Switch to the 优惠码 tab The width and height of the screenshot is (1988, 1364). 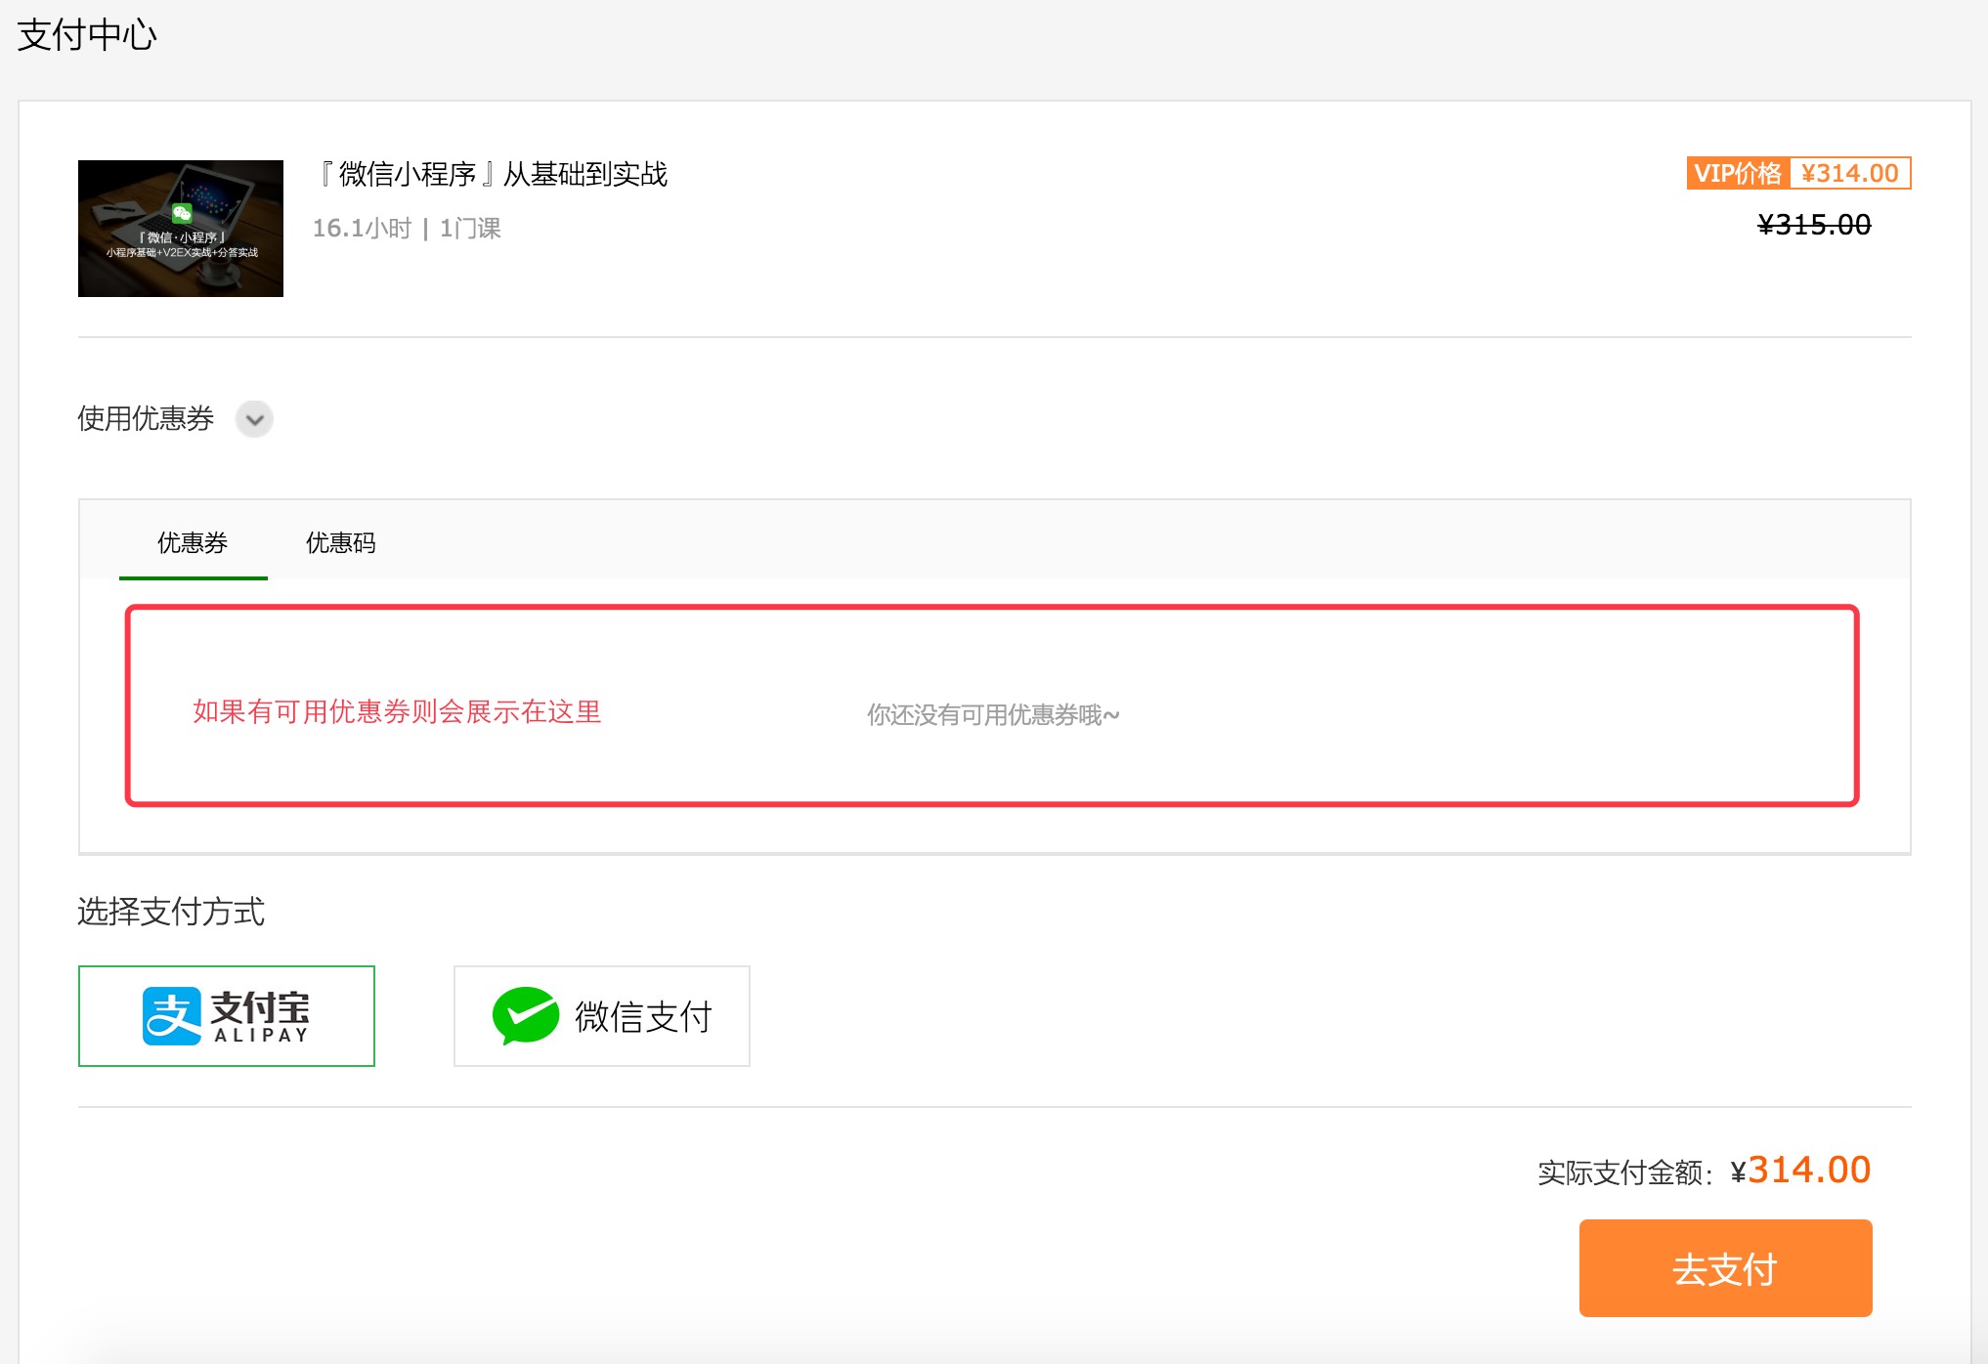click(x=340, y=542)
